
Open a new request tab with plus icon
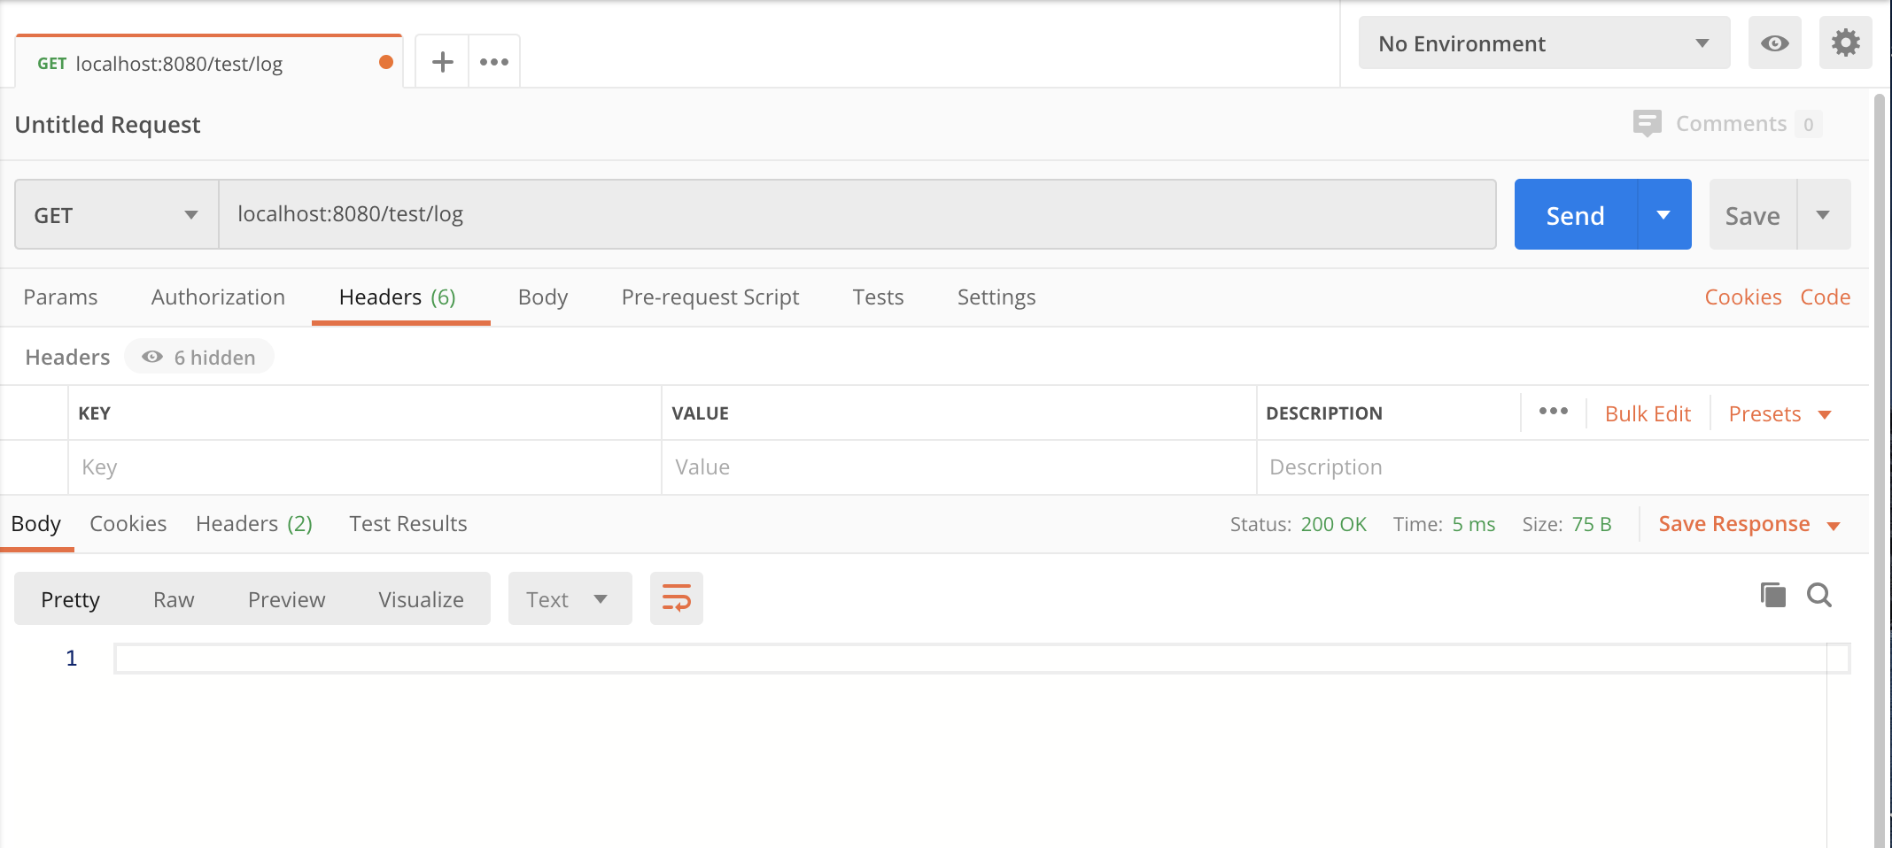coord(442,62)
